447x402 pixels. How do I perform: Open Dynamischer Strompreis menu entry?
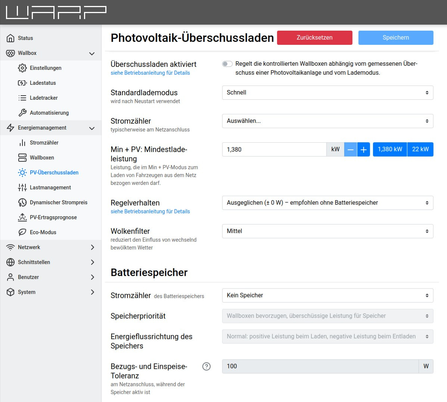coord(58,202)
